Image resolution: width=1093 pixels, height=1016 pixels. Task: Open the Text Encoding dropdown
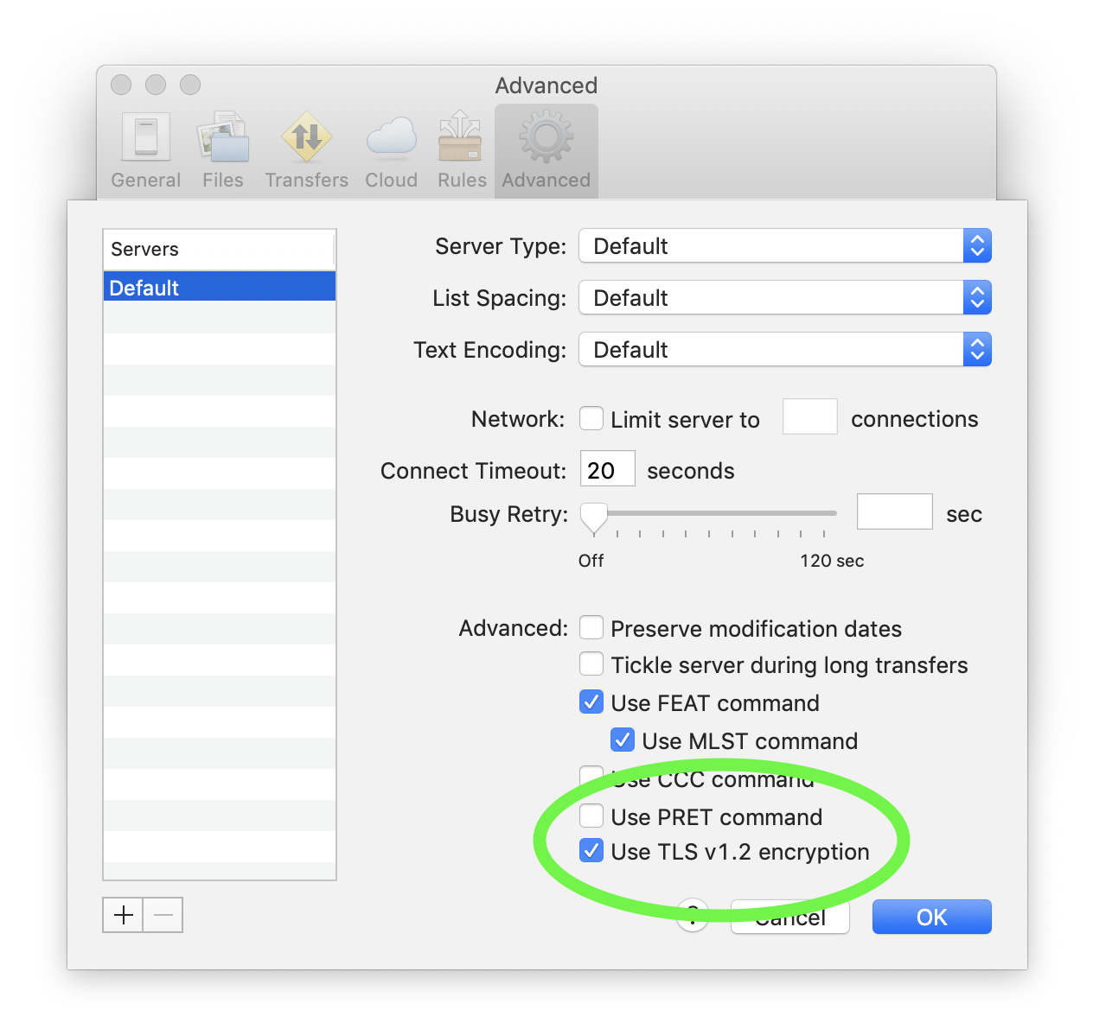pos(784,350)
